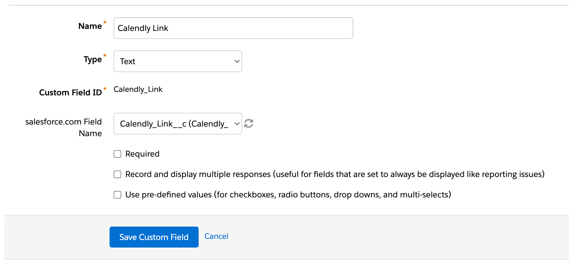Enable Record and display multiple responses checkbox

(117, 174)
